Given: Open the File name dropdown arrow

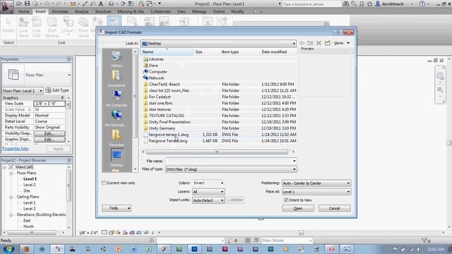Looking at the screenshot, I should tap(294, 161).
